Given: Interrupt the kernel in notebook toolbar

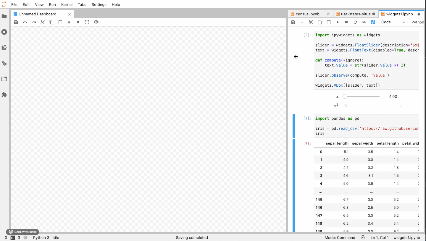Looking at the screenshot, I should coord(346,22).
